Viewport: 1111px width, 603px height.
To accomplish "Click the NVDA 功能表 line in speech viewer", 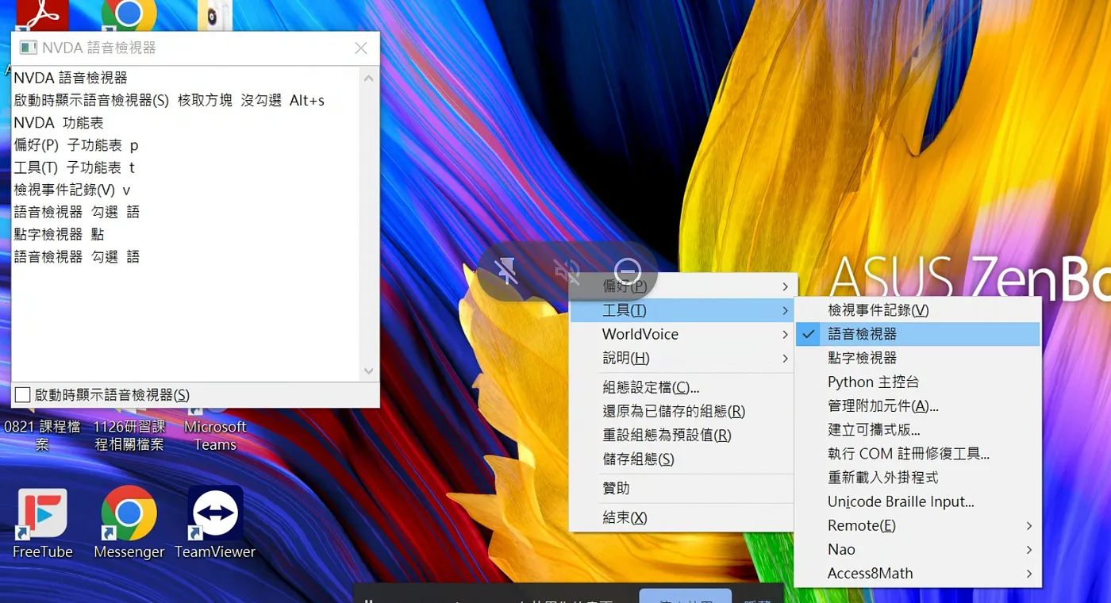I will pos(59,123).
